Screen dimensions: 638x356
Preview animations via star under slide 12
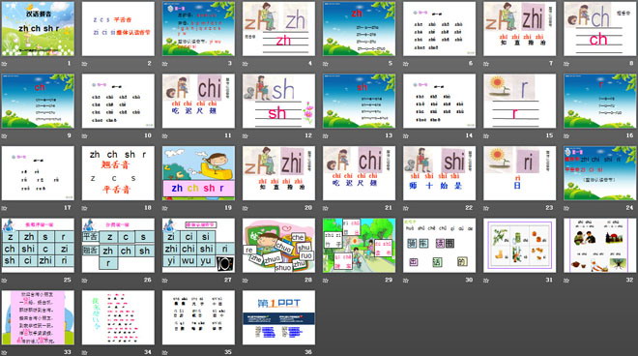coord(246,135)
